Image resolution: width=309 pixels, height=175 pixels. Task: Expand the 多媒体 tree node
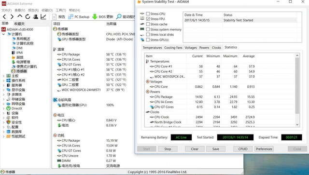[3, 94]
